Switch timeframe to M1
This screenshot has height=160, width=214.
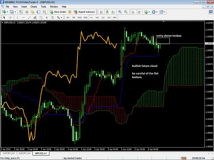point(68,17)
